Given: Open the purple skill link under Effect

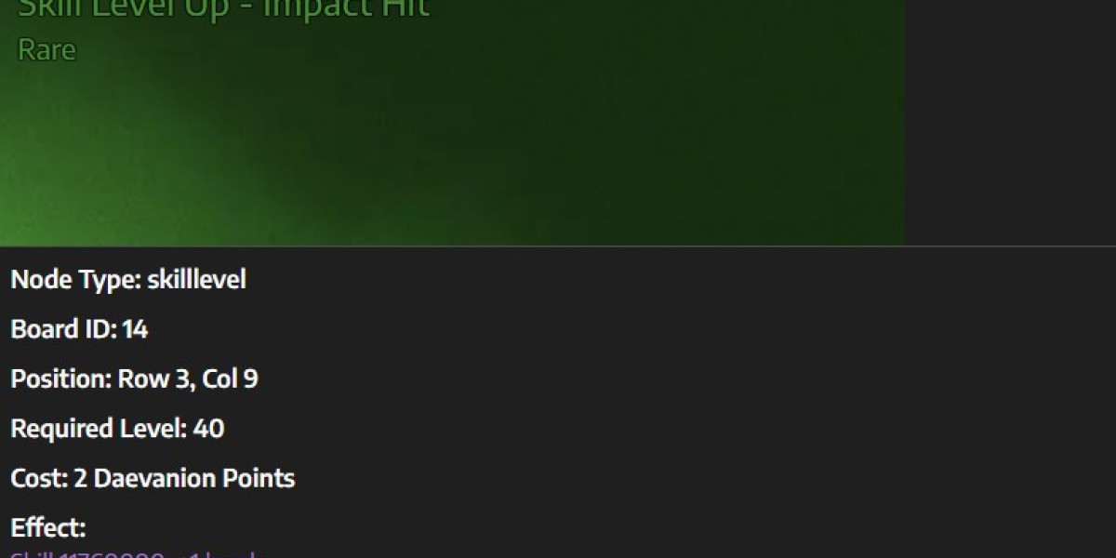Looking at the screenshot, I should tap(139, 554).
